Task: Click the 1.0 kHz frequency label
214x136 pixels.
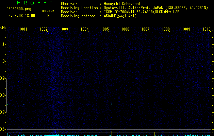Action: point(3,61)
